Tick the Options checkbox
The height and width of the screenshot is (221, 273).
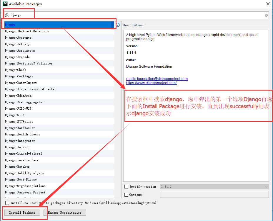126,195
